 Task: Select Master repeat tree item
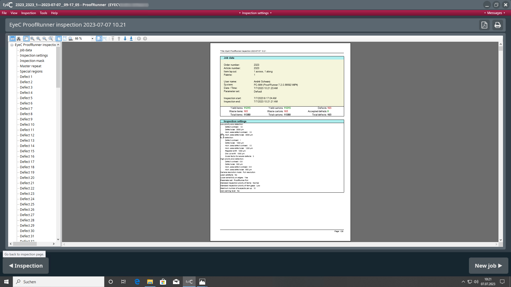(31, 66)
